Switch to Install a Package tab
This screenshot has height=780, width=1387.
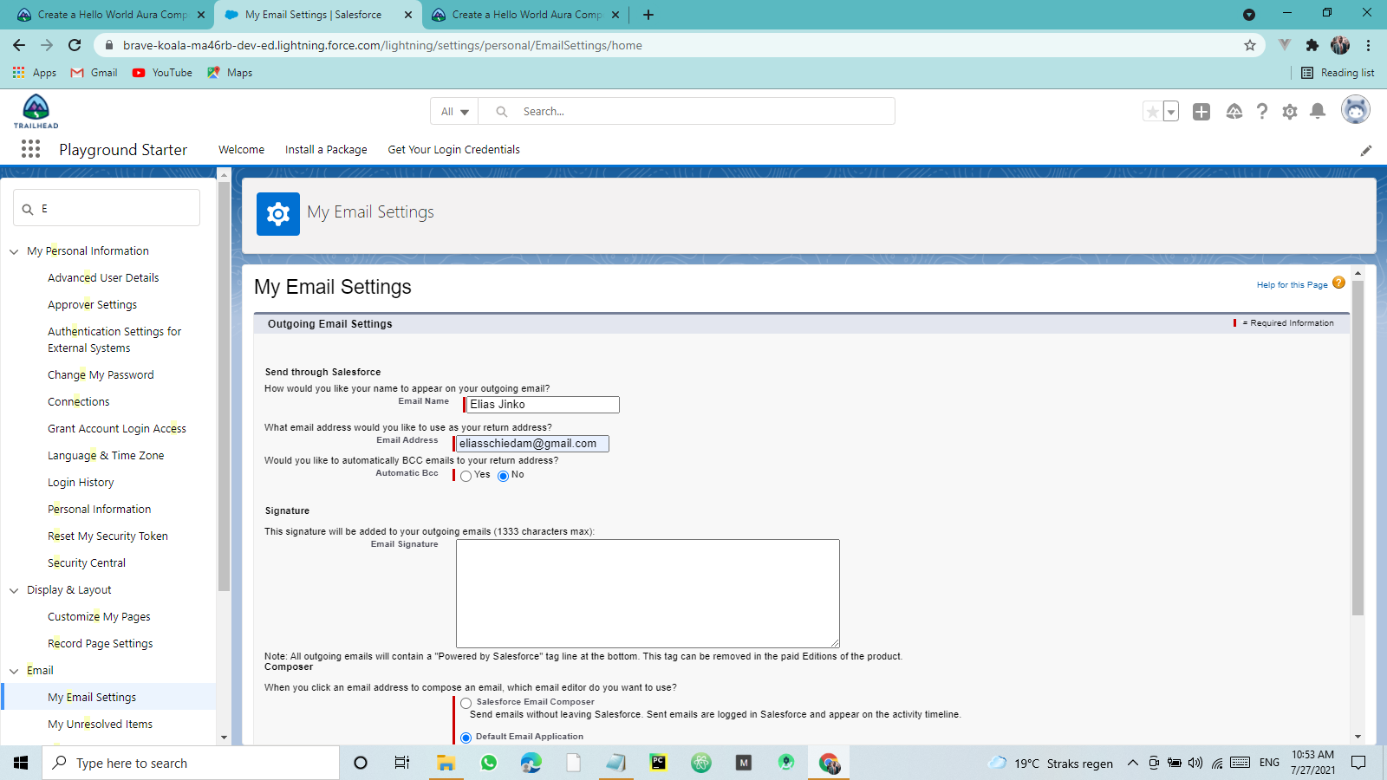pyautogui.click(x=326, y=149)
